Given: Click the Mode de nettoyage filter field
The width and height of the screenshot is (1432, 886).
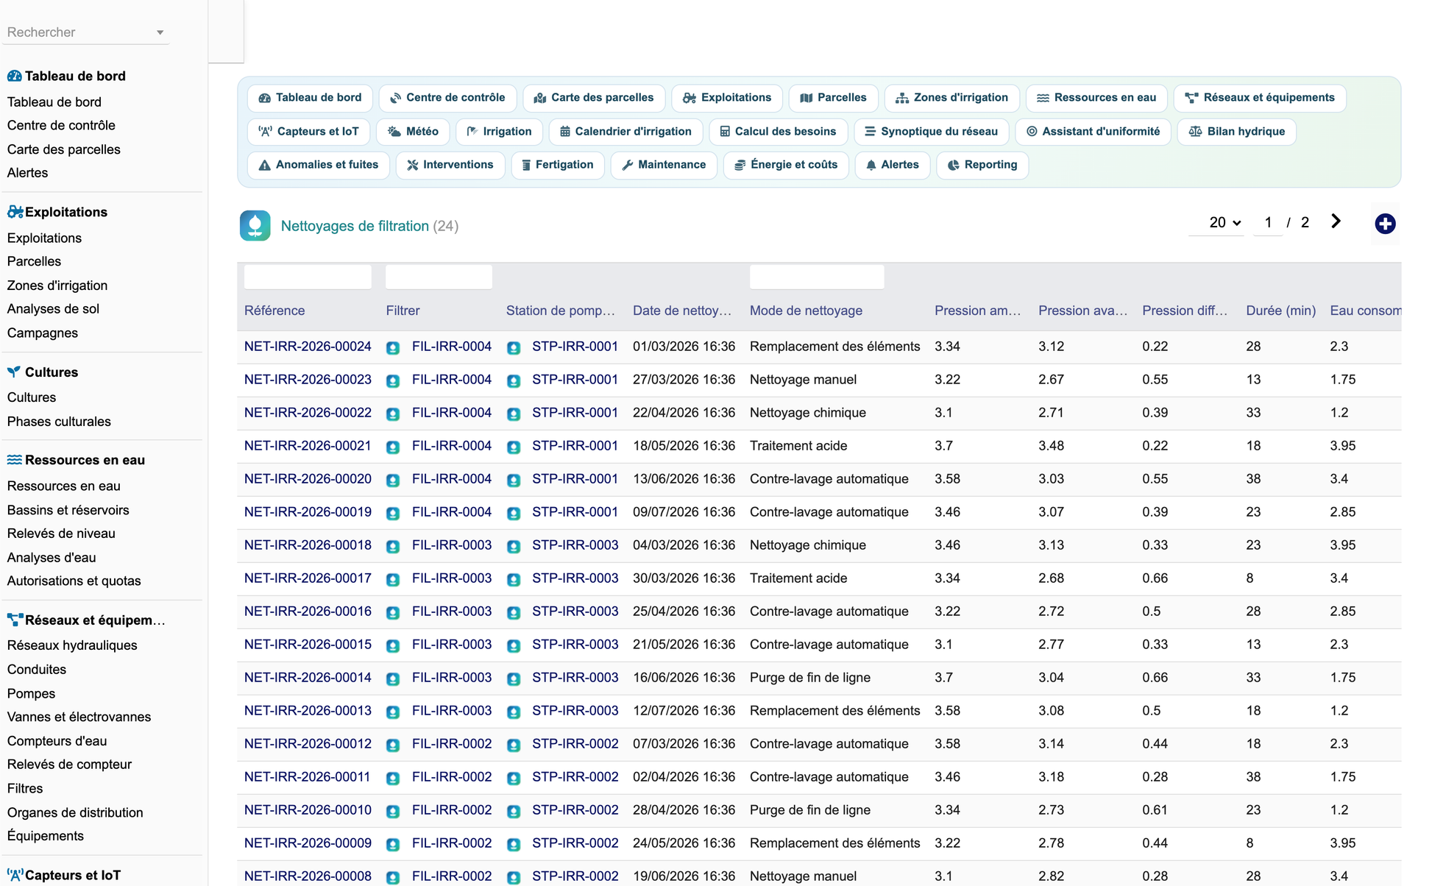Looking at the screenshot, I should pos(817,277).
